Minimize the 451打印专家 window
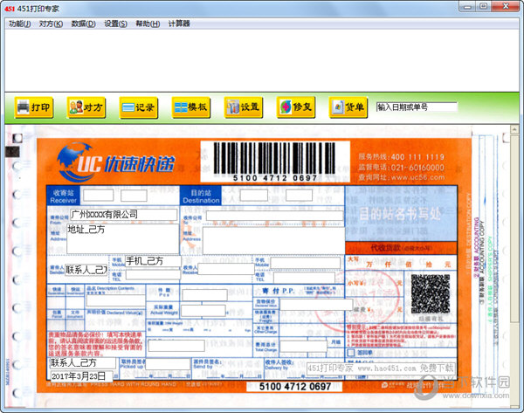This screenshot has height=413, width=524. [x=467, y=6]
